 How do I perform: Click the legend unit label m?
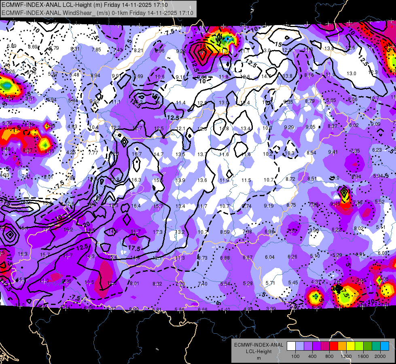coord(258,358)
